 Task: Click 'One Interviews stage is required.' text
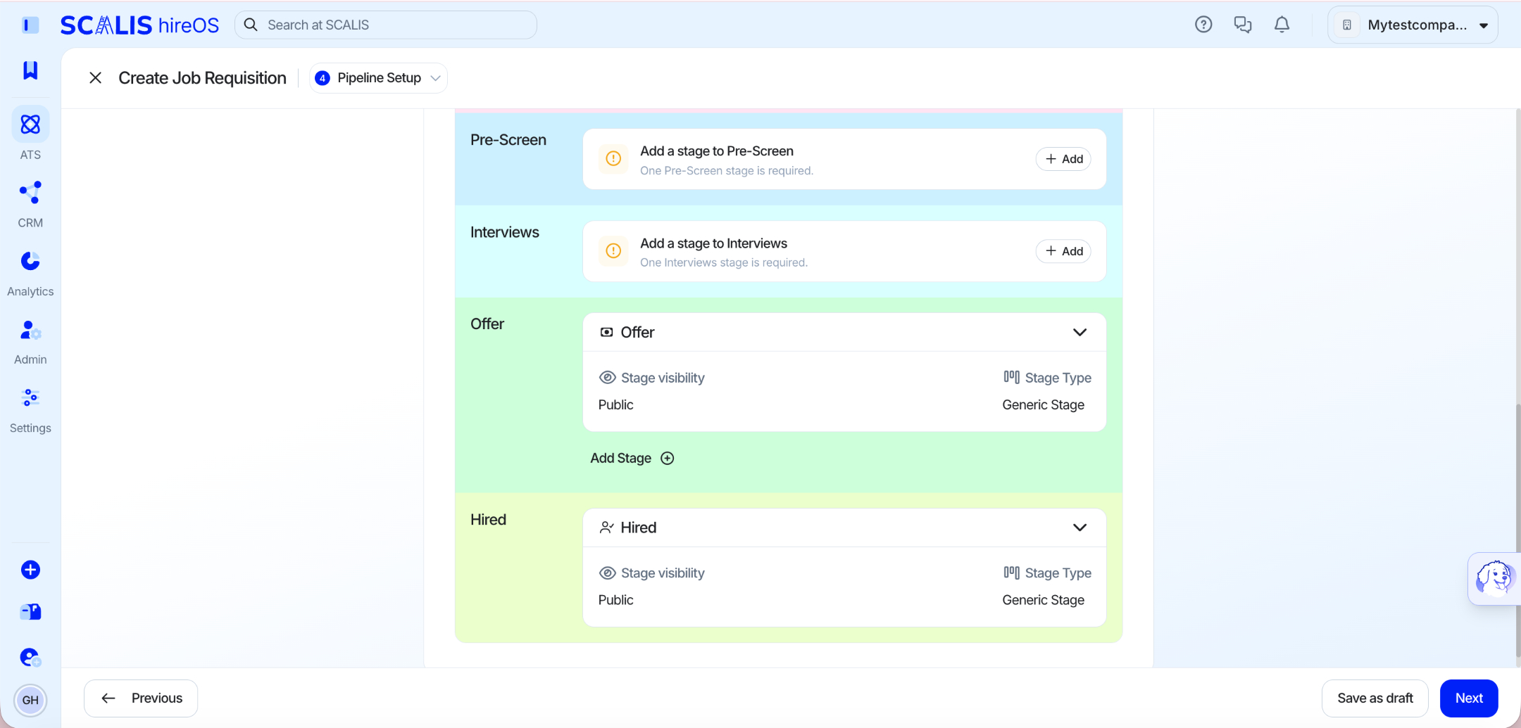(x=724, y=263)
